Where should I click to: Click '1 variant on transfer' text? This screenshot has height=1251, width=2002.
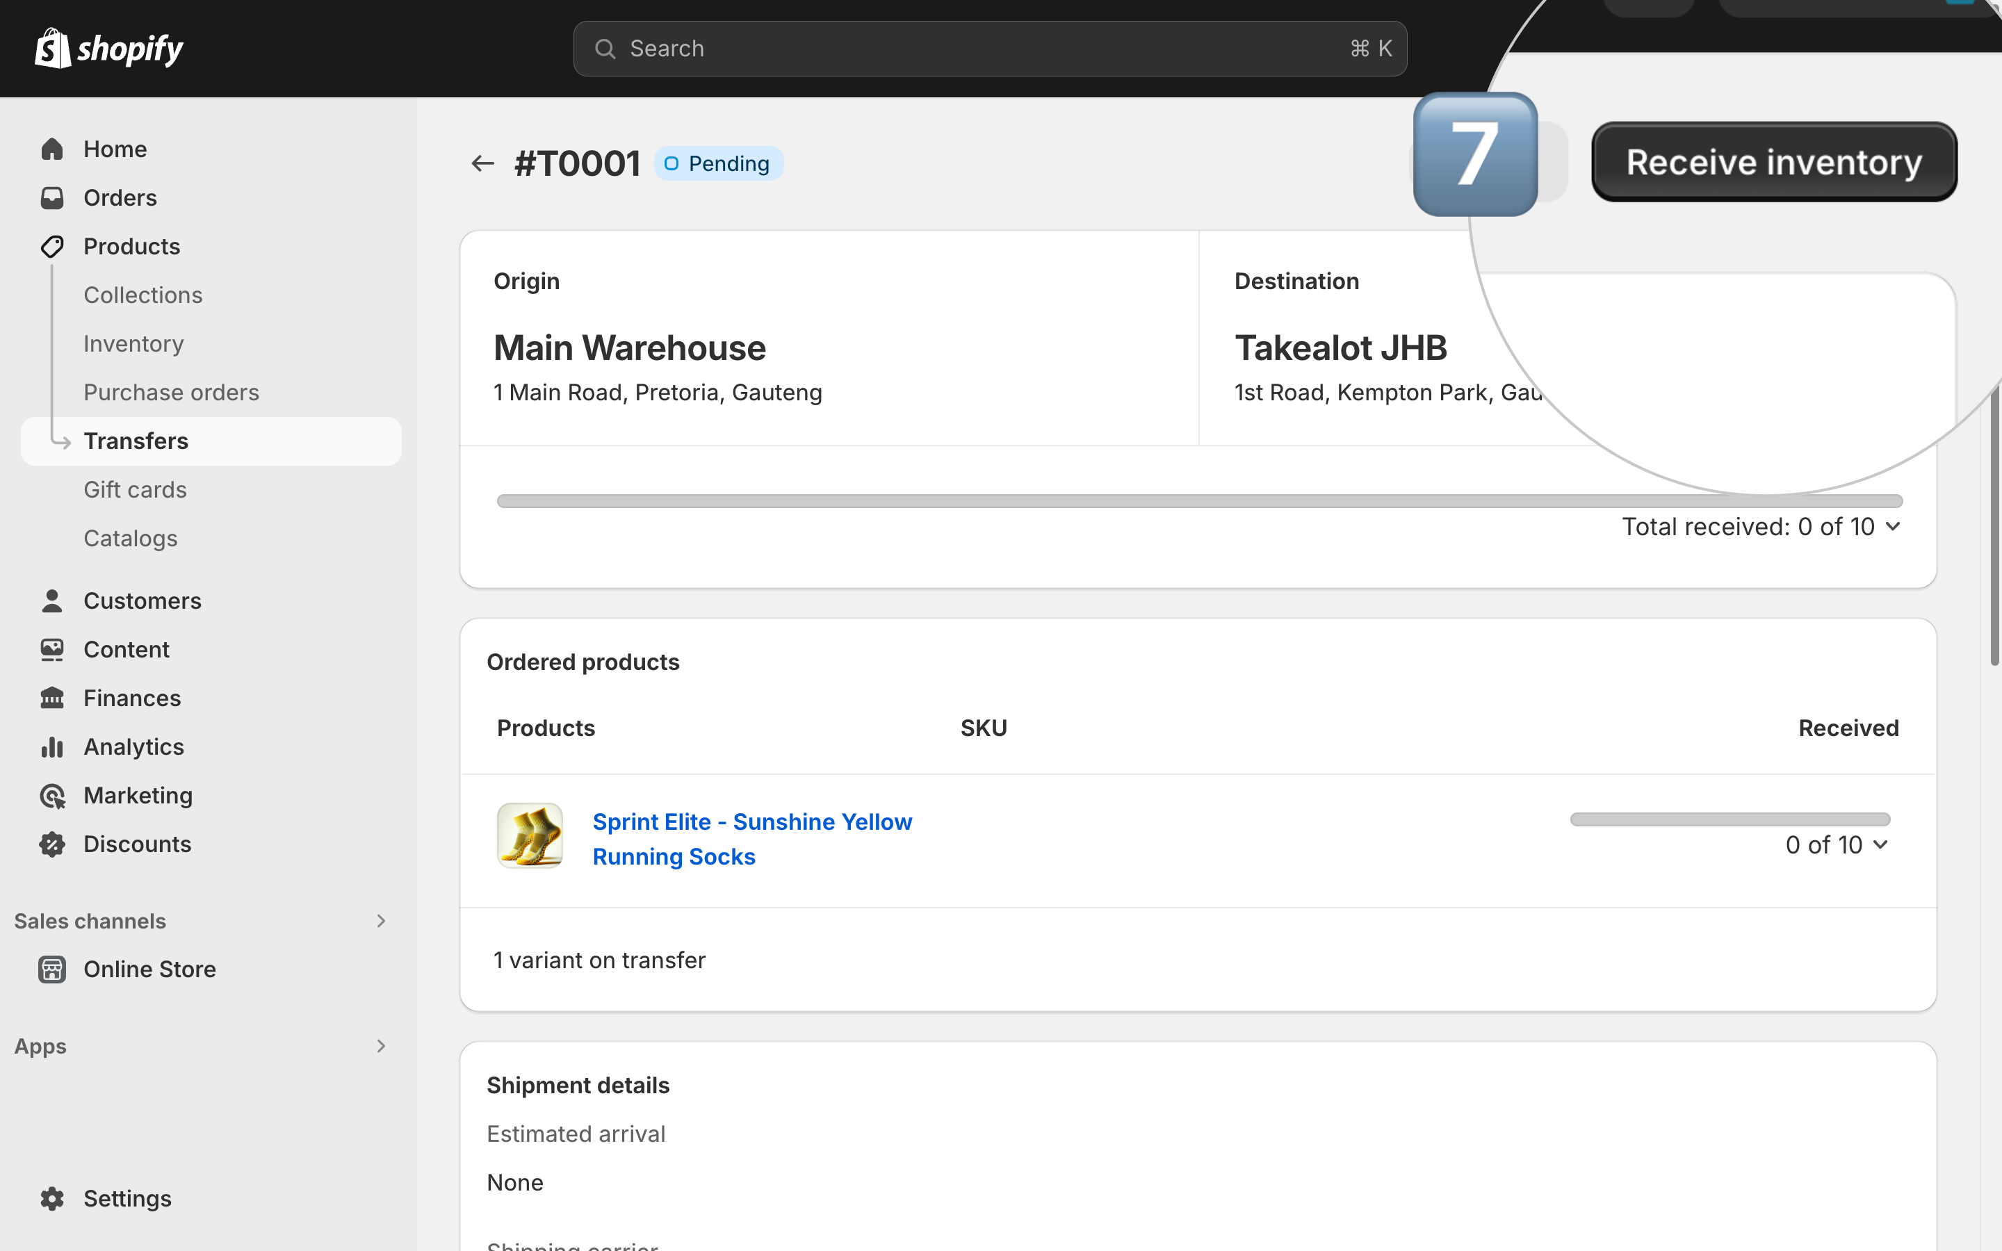tap(600, 960)
